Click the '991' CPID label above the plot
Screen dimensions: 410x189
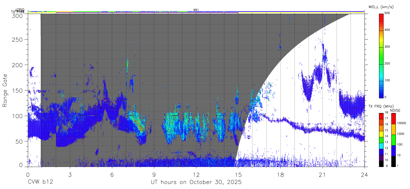pyautogui.click(x=196, y=10)
